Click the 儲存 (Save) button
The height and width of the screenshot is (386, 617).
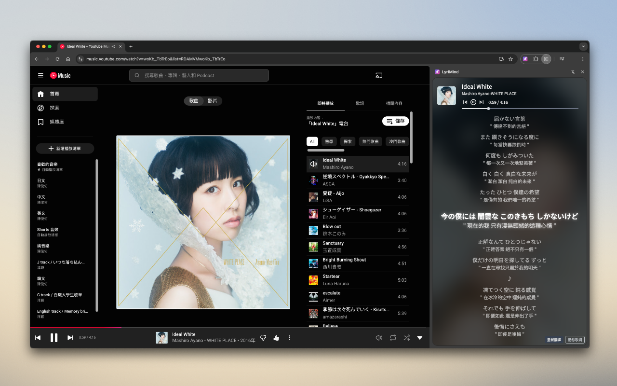(x=395, y=121)
